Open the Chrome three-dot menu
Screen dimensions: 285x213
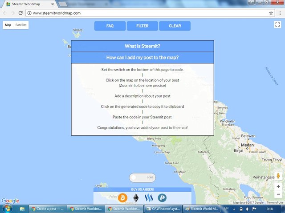[280, 13]
